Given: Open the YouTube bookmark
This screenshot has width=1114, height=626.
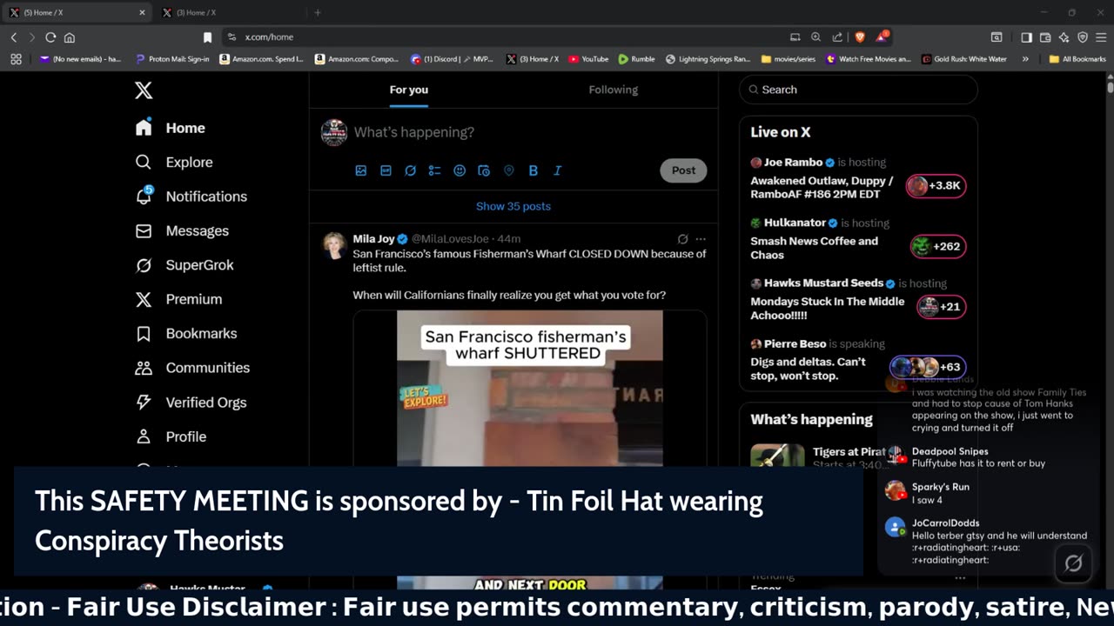Looking at the screenshot, I should 588,59.
